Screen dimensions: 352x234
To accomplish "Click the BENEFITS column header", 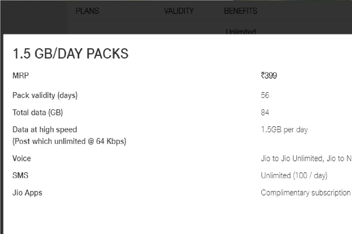I will click(x=241, y=11).
